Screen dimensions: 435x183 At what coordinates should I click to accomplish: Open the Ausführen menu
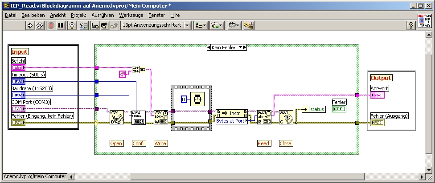[x=103, y=15]
